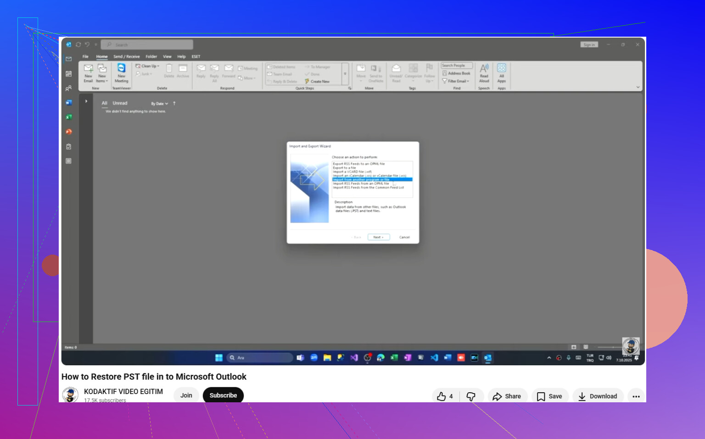
Task: Click the Share button below video
Action: pos(507,396)
